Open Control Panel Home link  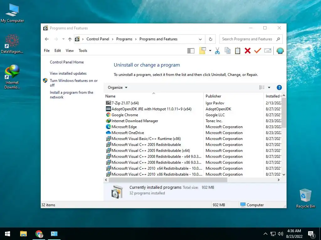pos(67,62)
